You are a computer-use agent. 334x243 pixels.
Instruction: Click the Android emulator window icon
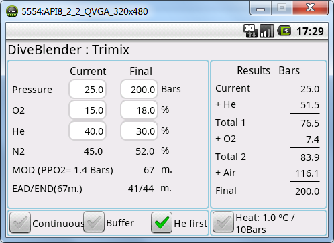(12, 11)
